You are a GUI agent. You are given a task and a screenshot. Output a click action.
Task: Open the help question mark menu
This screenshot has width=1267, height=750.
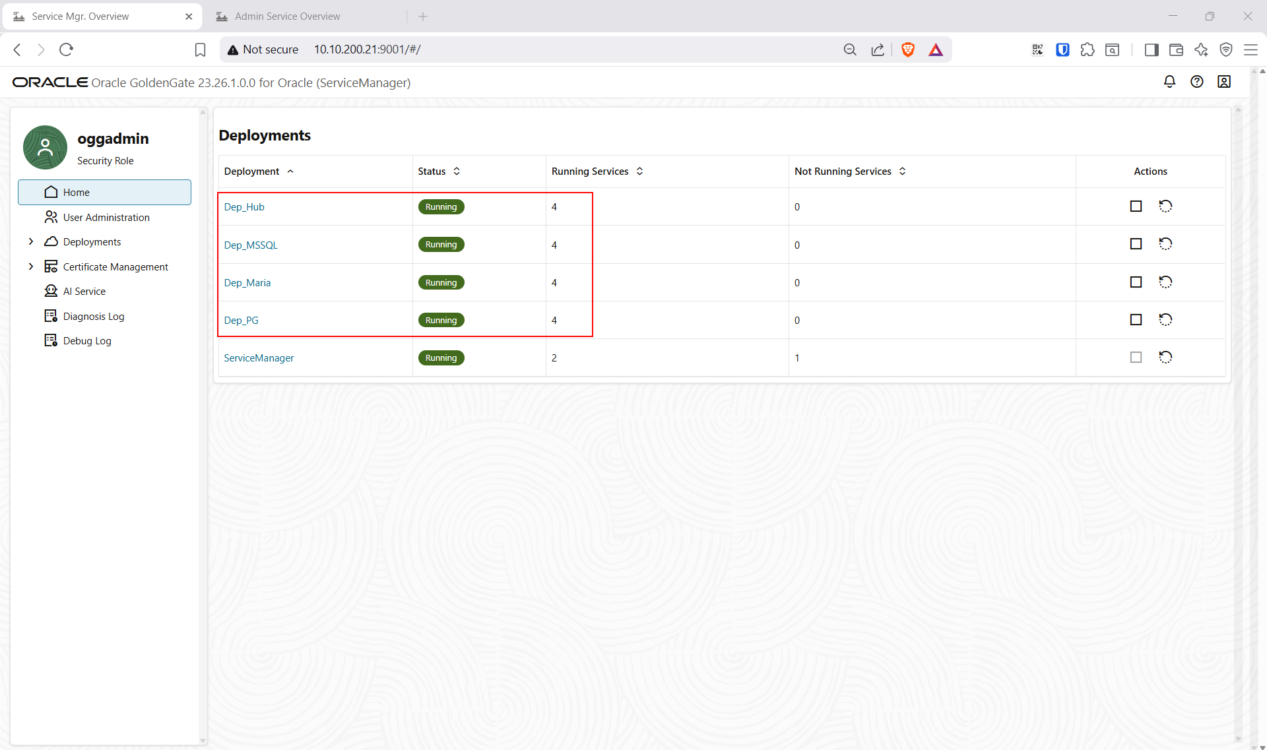pos(1197,82)
